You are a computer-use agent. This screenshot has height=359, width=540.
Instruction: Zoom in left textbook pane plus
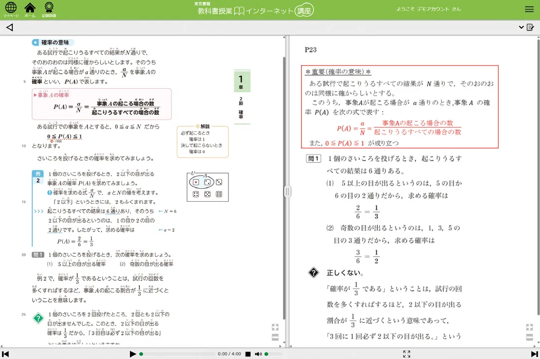pyautogui.click(x=275, y=327)
